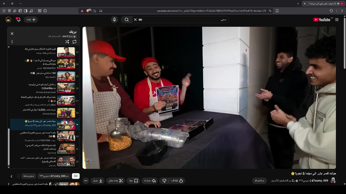Open the YouTube guide hamburger menu
Screen dimensions: 346x194
[x=337, y=20]
